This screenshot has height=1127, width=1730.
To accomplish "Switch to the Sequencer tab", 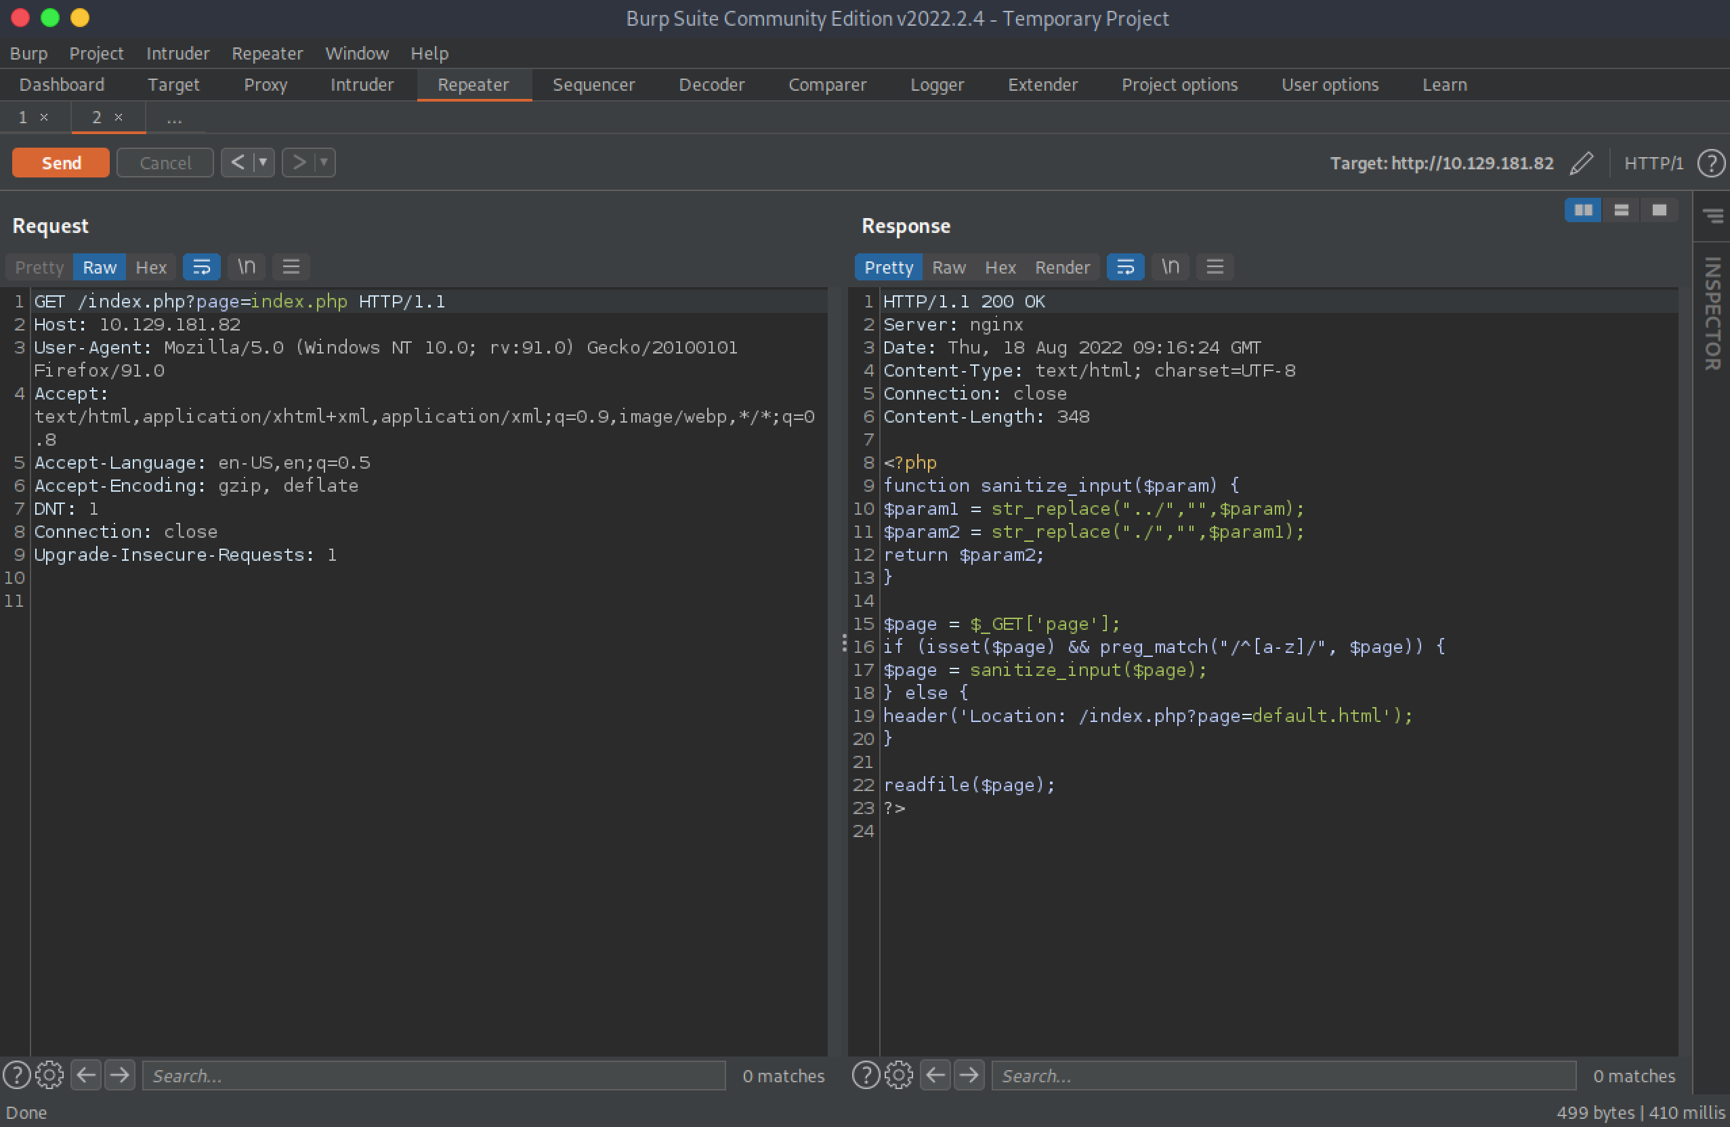I will pos(593,84).
